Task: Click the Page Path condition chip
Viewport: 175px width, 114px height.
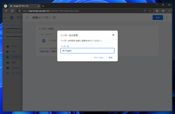Action: [x=44, y=51]
